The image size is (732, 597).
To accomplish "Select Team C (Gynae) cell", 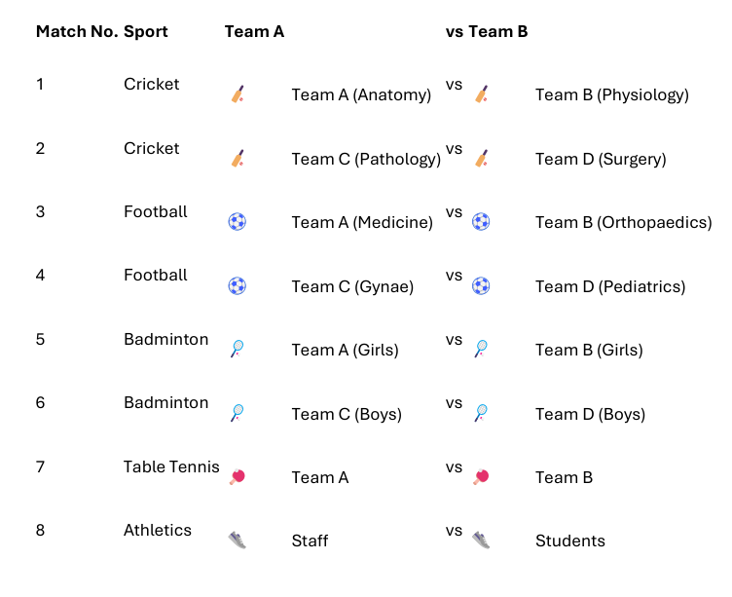I will click(352, 287).
